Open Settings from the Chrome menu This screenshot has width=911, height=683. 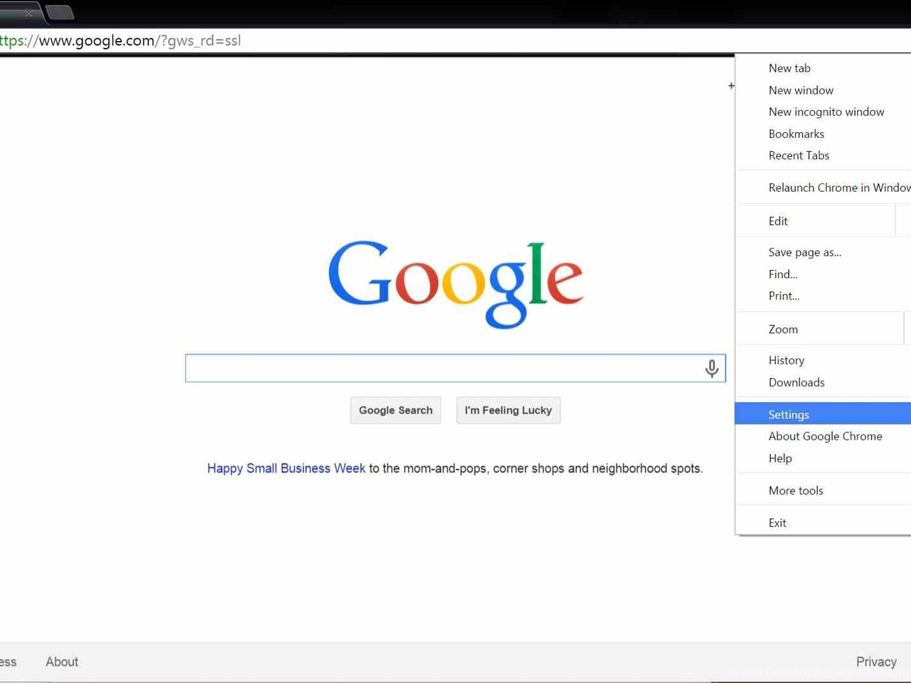point(823,414)
